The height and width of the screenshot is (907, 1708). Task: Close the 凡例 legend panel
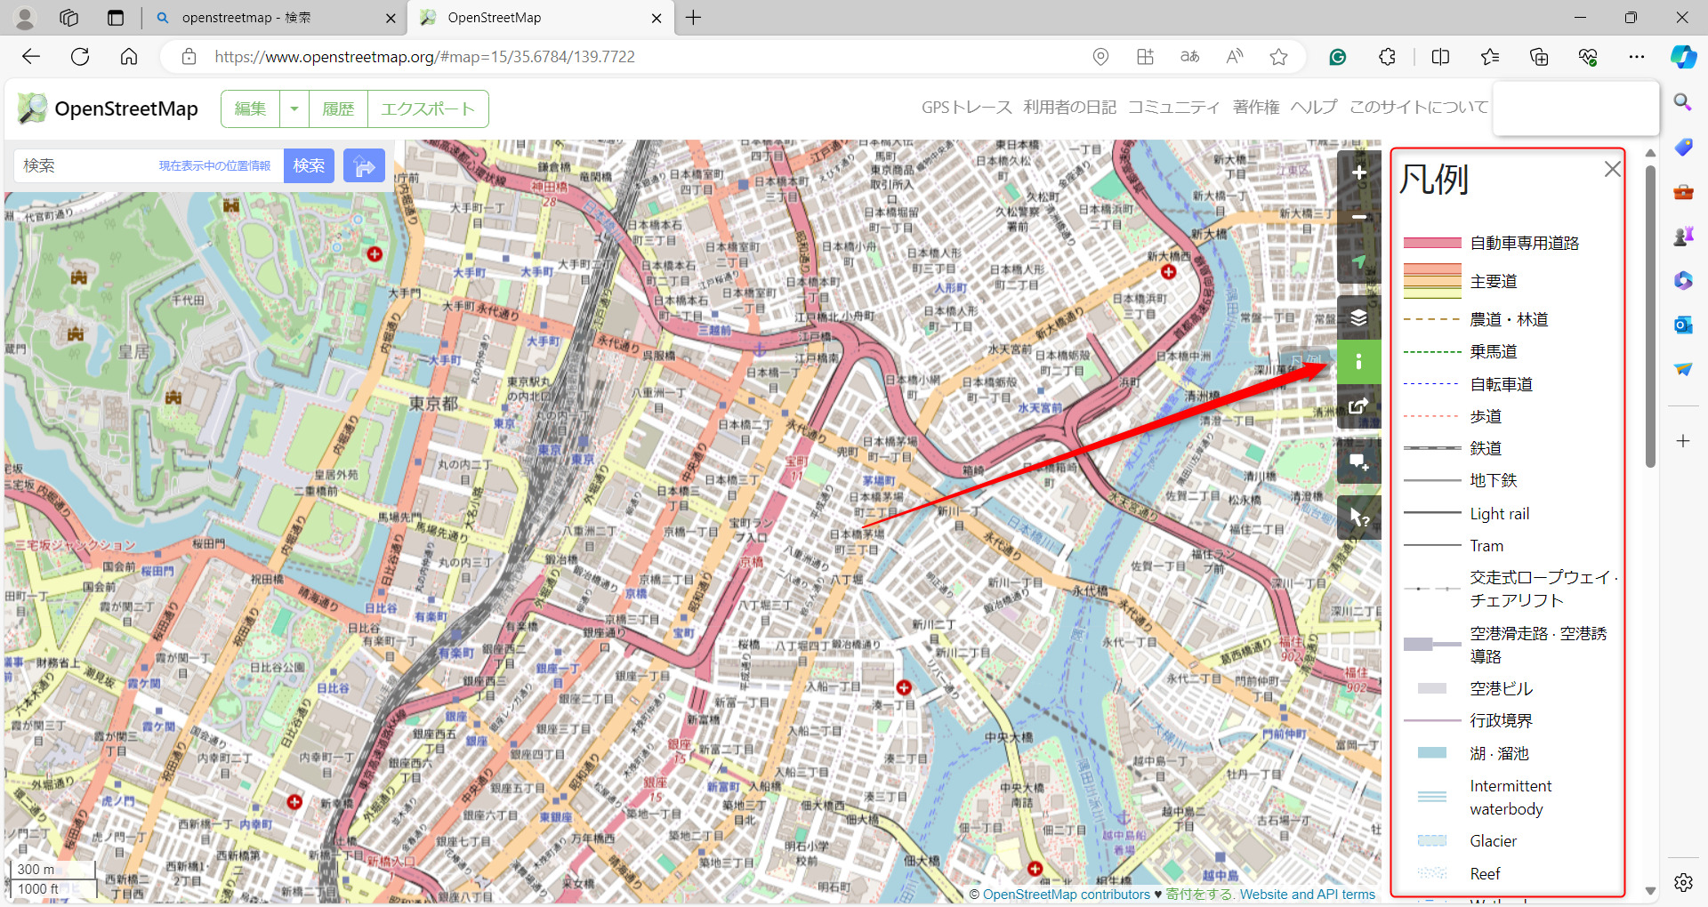coord(1612,169)
